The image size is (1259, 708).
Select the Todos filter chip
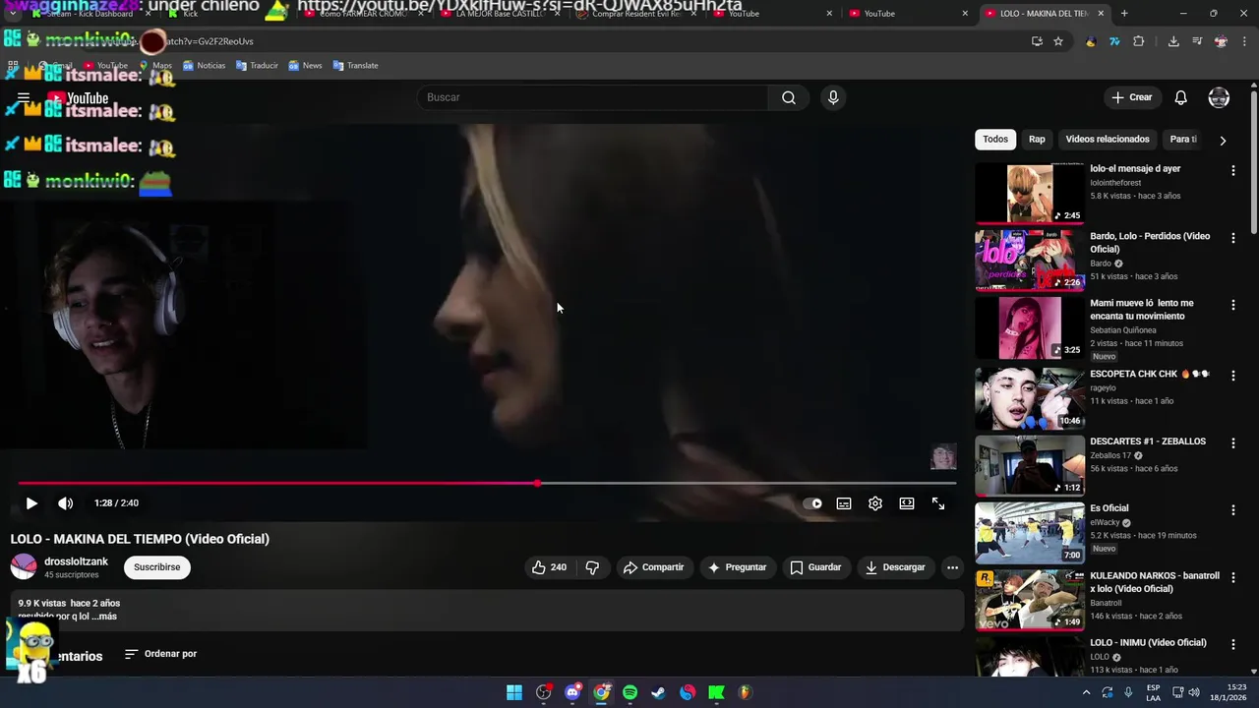(995, 140)
